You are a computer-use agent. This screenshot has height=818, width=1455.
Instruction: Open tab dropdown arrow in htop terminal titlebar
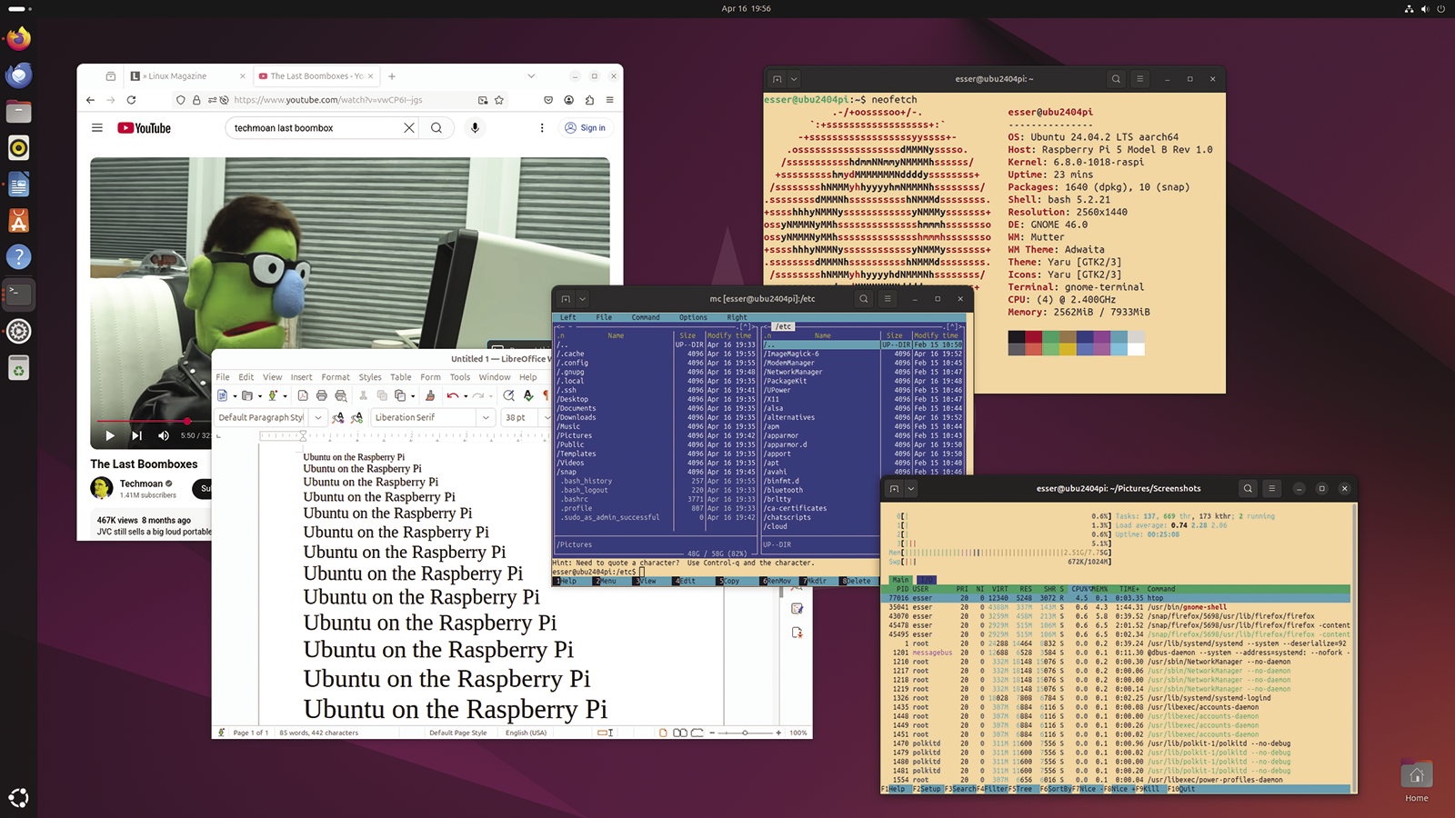910,488
